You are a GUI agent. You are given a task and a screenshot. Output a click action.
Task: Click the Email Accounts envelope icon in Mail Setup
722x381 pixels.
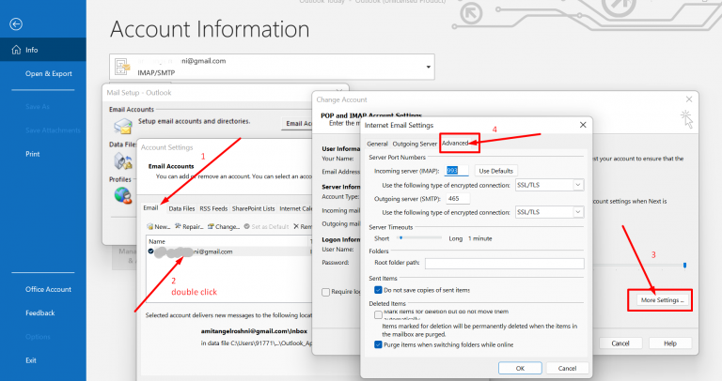click(123, 126)
